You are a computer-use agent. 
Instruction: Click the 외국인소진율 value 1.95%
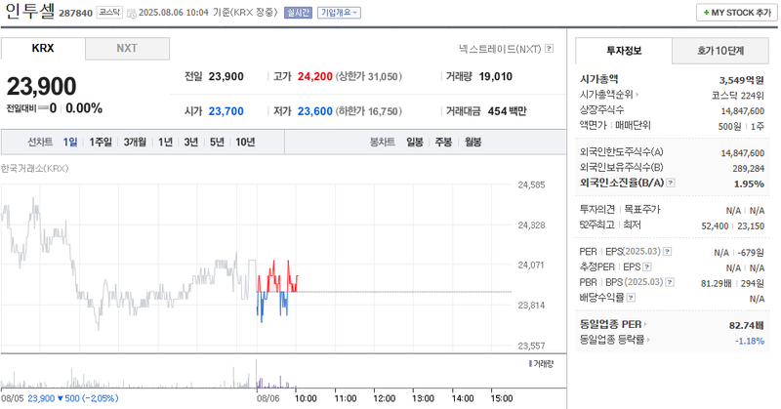point(749,184)
